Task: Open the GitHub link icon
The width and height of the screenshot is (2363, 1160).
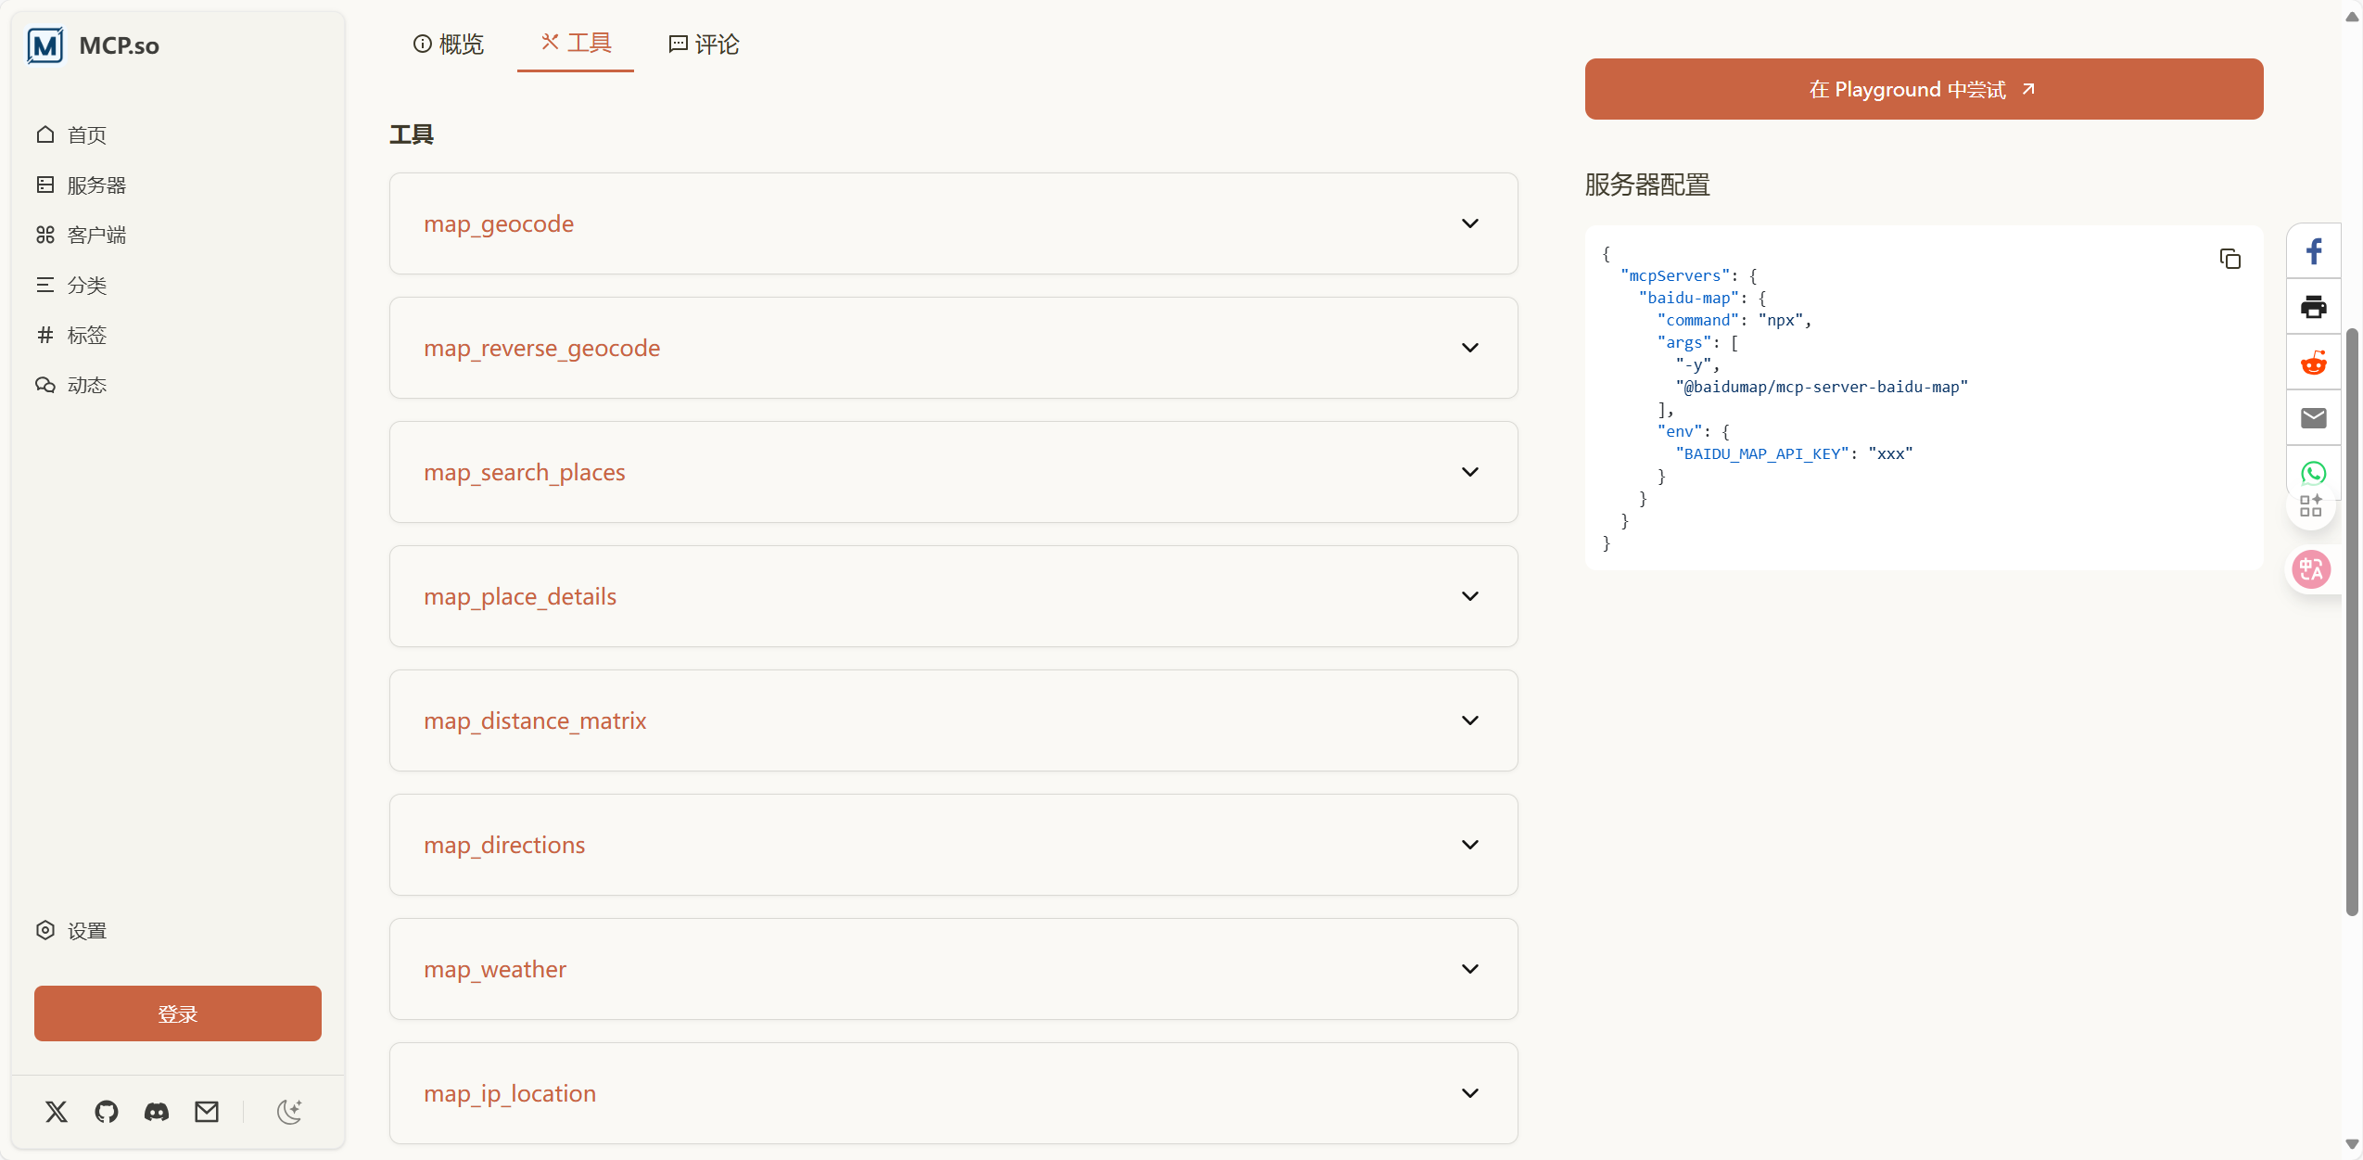Action: (107, 1111)
